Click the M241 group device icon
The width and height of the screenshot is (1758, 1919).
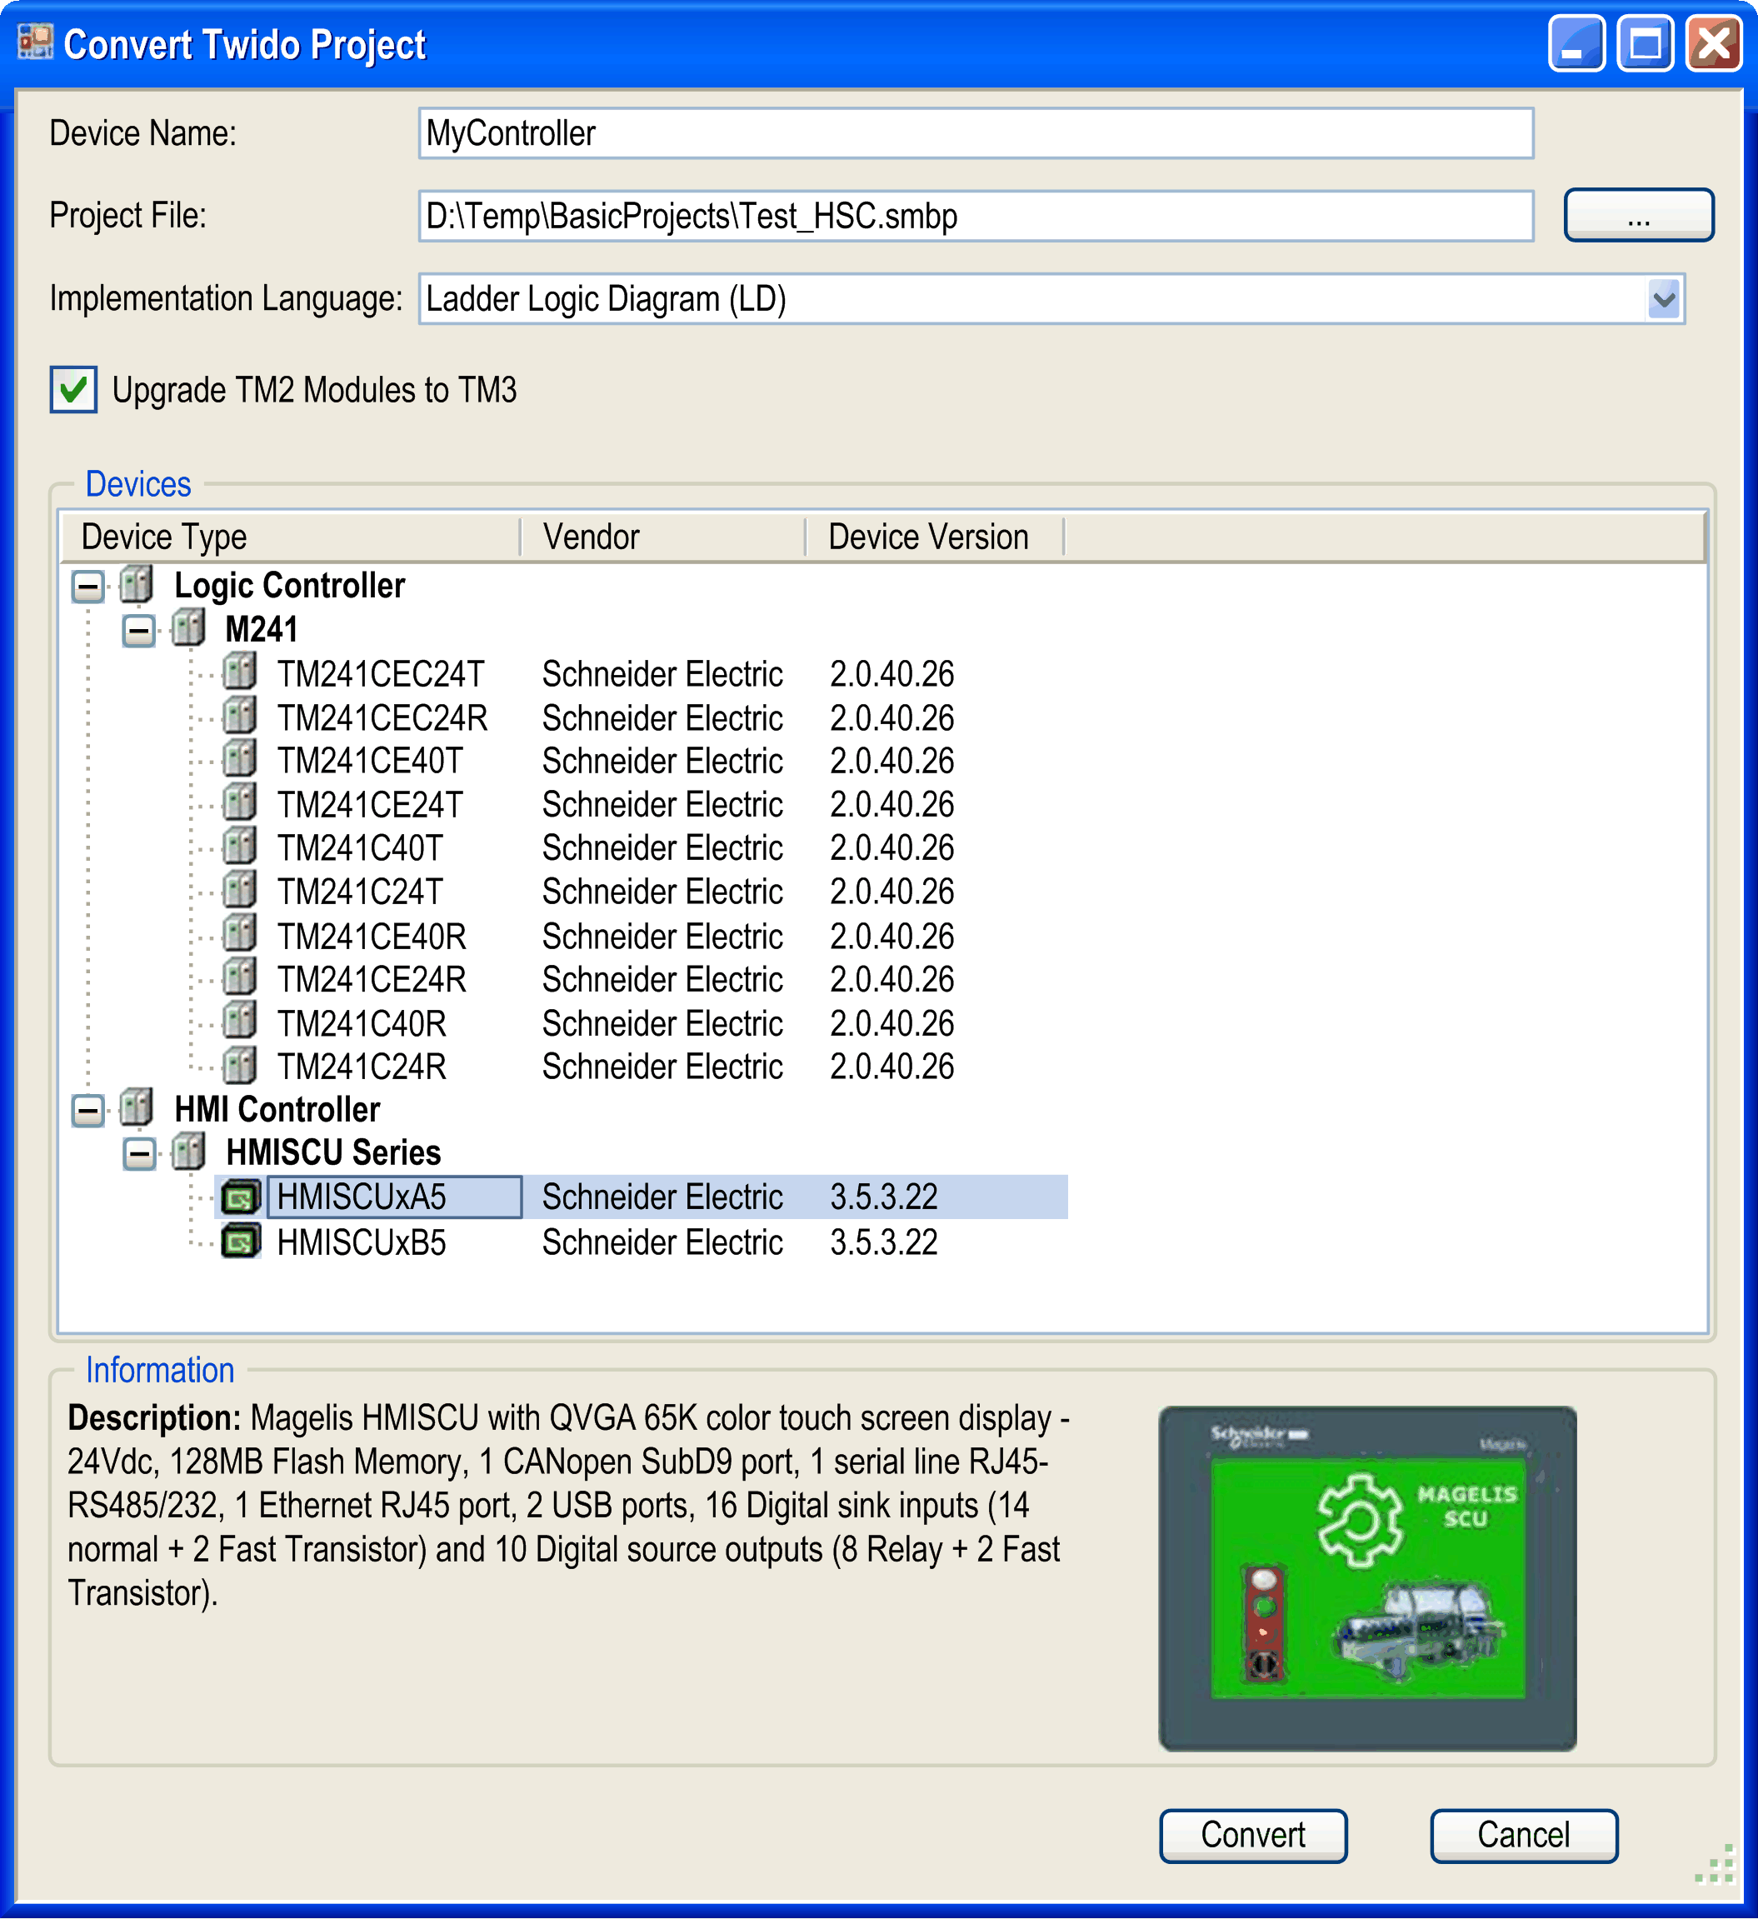coord(190,629)
